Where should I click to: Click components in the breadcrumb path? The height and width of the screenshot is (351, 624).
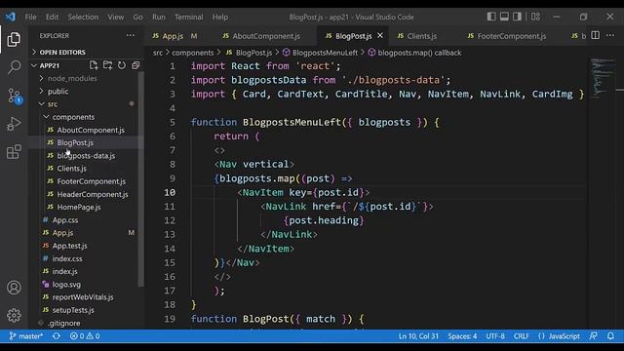click(193, 53)
